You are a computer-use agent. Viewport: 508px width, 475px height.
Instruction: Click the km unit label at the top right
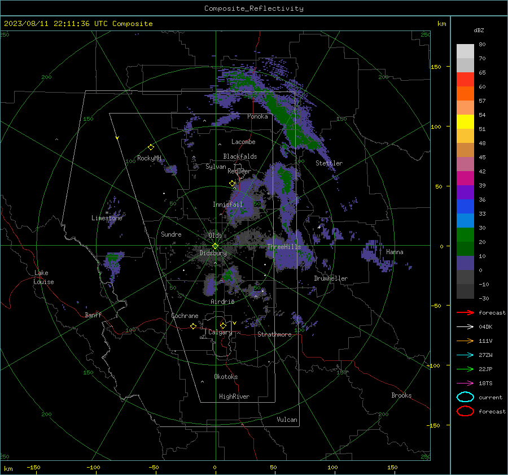(441, 24)
